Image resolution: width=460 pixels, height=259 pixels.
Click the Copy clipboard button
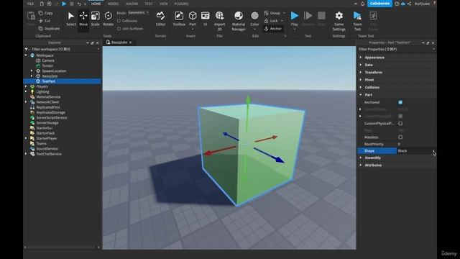tap(46, 13)
